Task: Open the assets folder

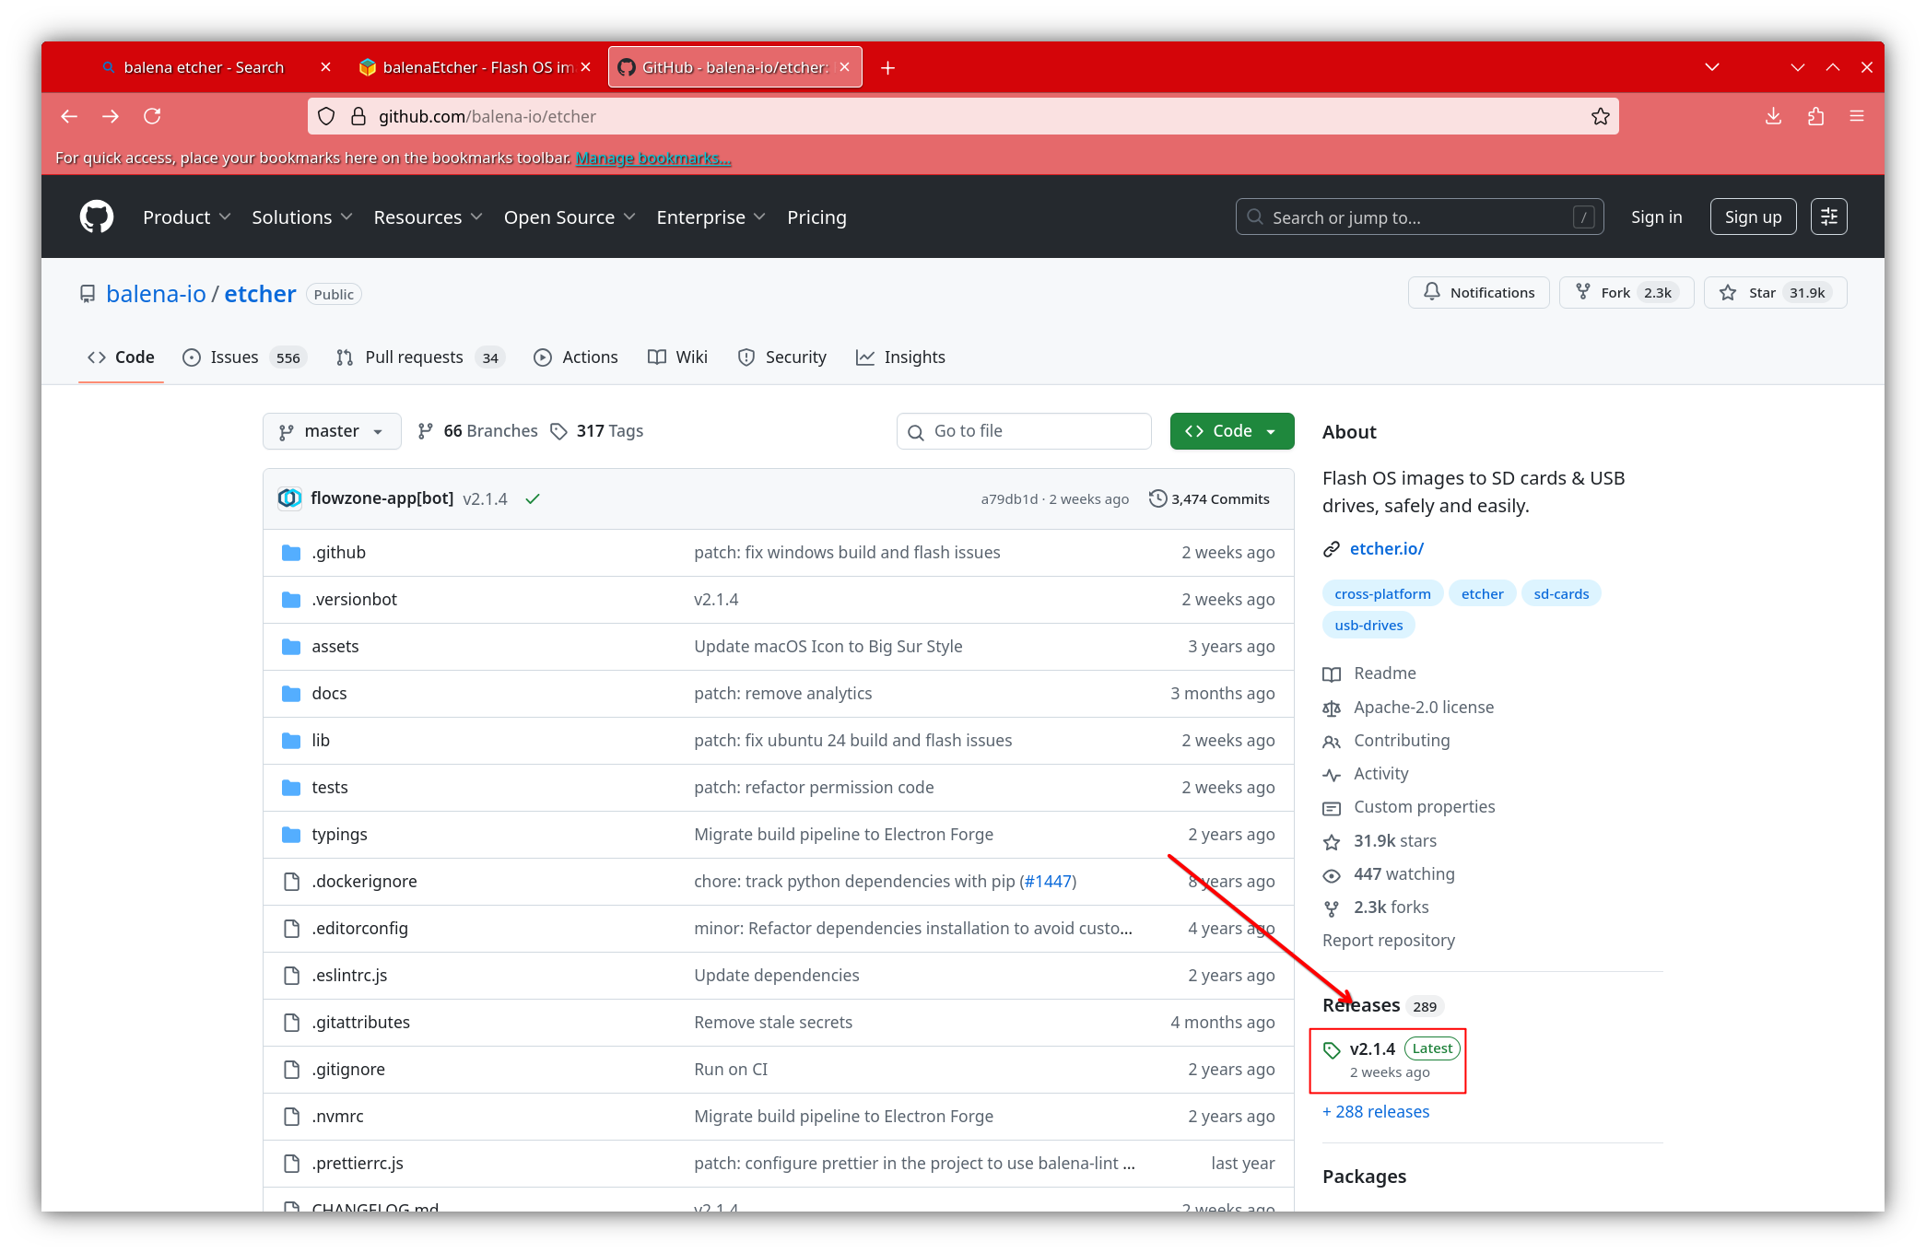Action: [335, 647]
